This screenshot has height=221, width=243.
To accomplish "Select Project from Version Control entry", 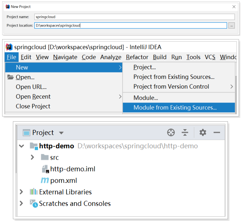I will click(179, 86).
